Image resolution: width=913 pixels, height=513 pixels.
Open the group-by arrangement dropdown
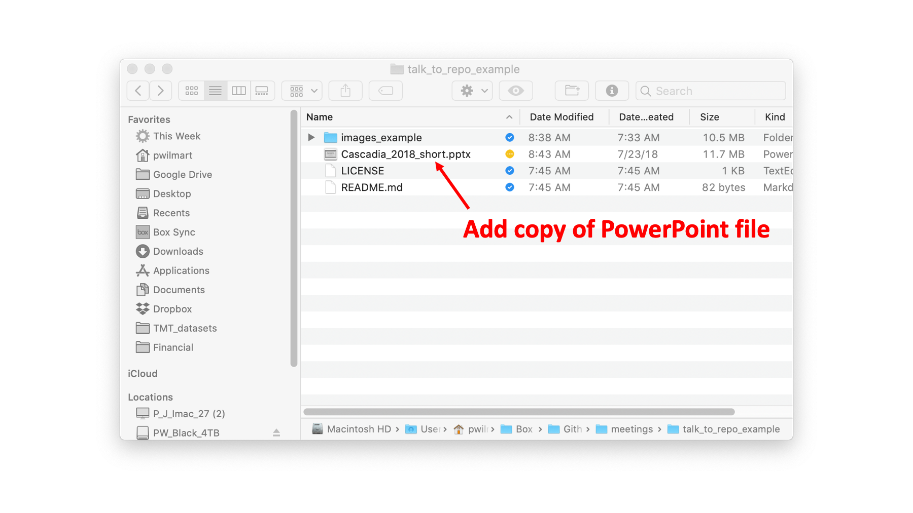coord(302,91)
